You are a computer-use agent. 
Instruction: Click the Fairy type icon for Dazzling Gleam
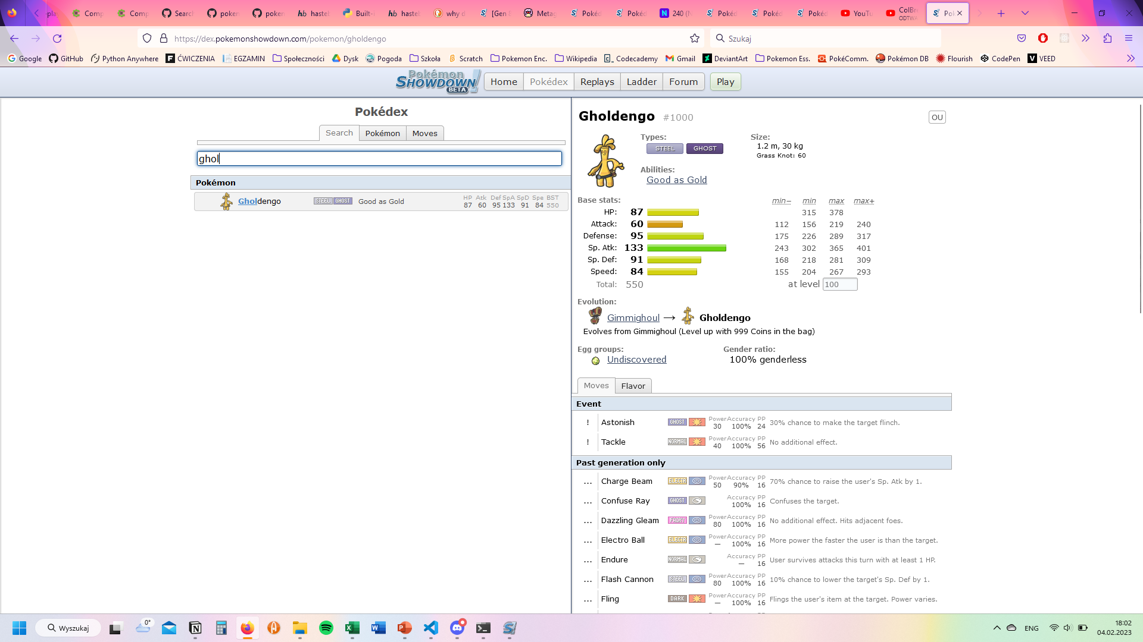[677, 520]
